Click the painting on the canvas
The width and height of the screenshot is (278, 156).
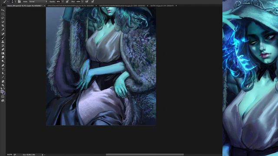101,66
